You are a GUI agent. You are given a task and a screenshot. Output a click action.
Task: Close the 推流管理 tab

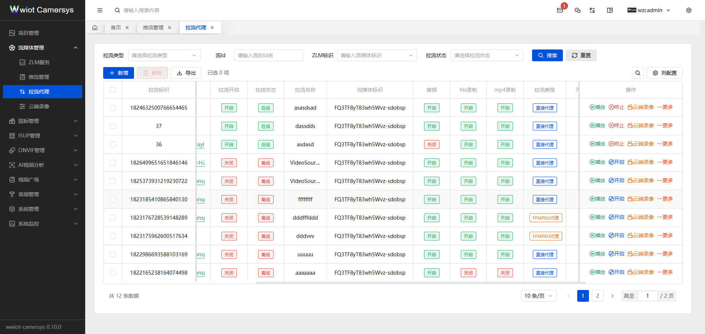170,27
